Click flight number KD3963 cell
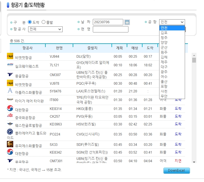Screen dimensions: 204x182 (56, 124)
